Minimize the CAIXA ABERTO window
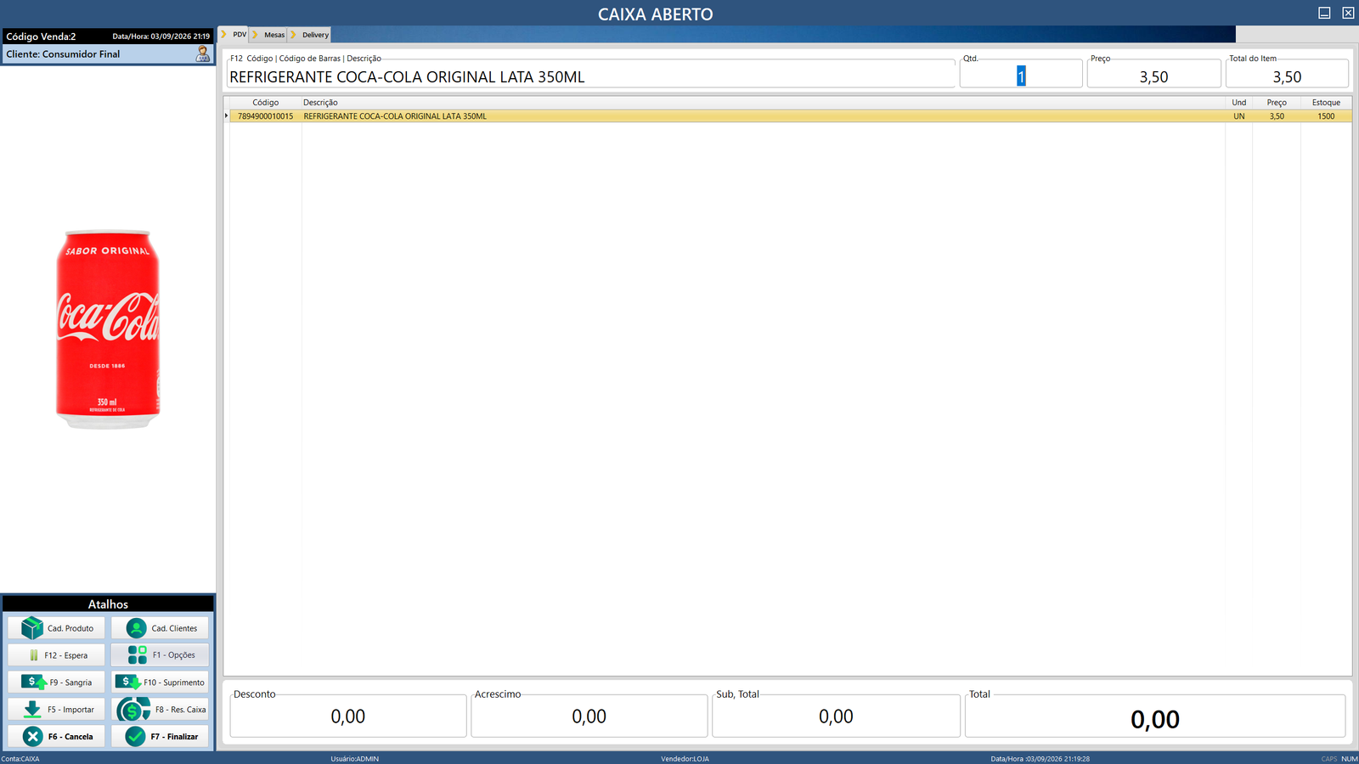 tap(1324, 13)
